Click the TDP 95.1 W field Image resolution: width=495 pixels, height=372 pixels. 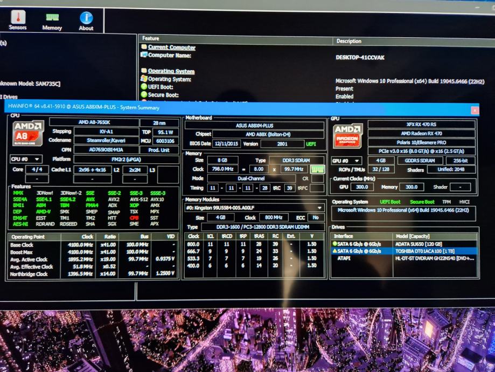[x=165, y=132]
